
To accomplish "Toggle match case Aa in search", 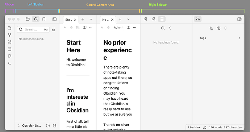I will [x=46, y=29].
